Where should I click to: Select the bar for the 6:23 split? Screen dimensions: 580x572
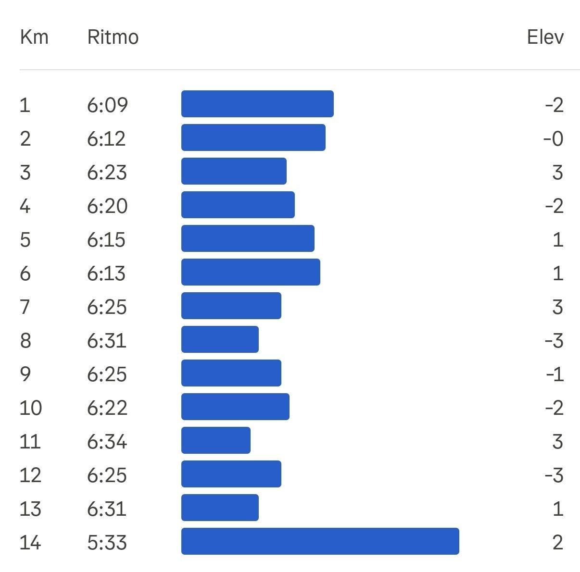point(234,171)
